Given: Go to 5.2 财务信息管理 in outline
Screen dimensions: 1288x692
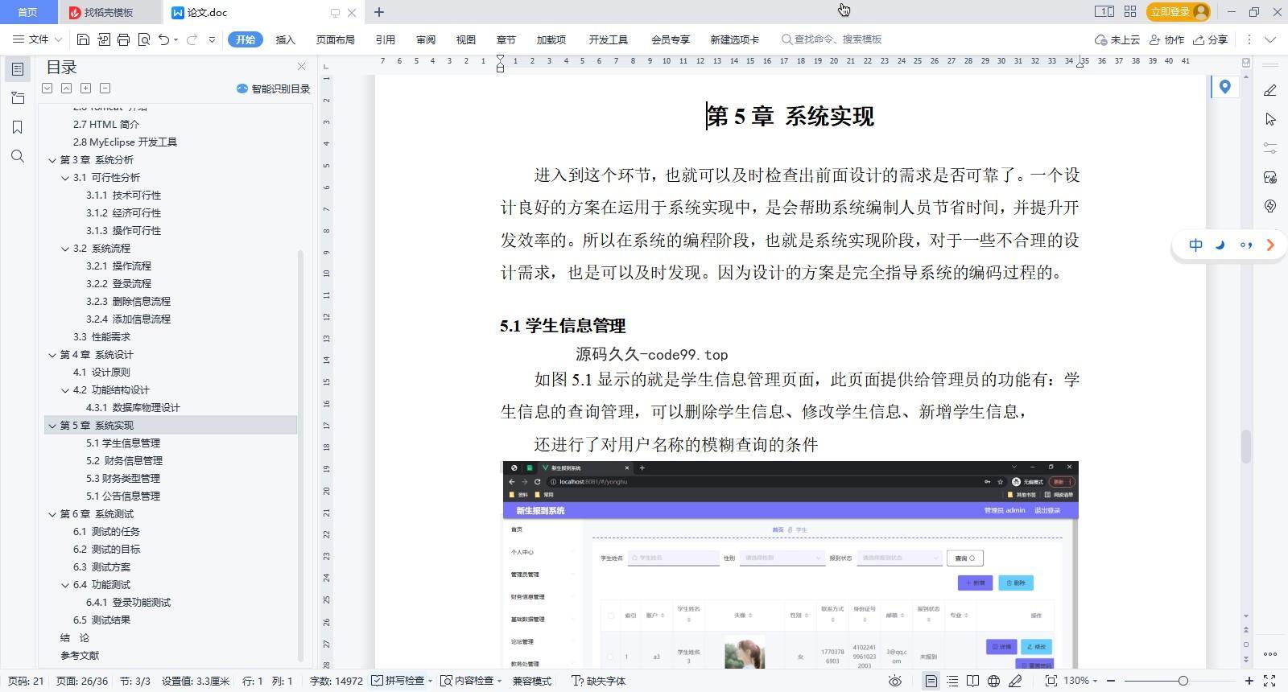Looking at the screenshot, I should click(x=124, y=461).
